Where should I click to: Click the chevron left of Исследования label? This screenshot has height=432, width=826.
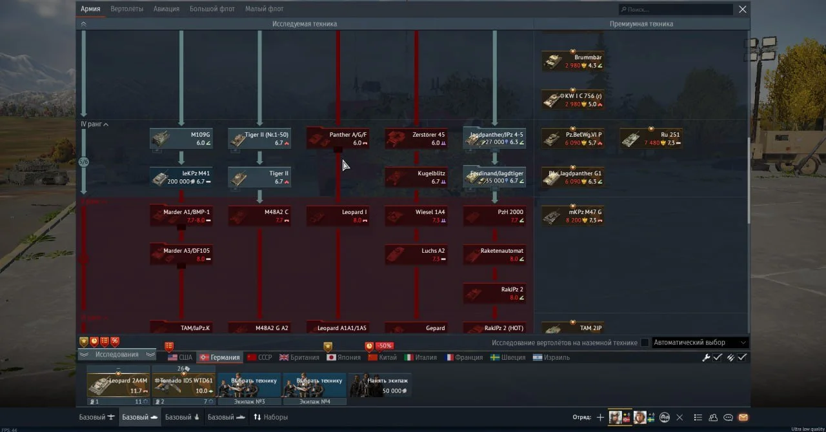85,355
